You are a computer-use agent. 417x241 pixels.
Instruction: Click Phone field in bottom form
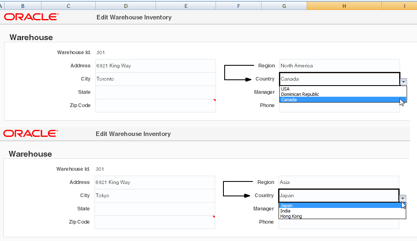tap(339, 224)
